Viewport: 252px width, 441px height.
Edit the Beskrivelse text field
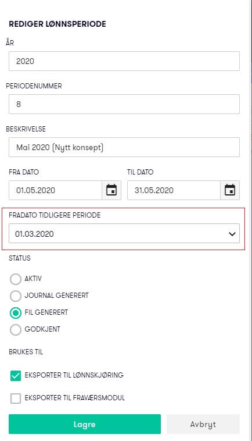[x=124, y=147]
